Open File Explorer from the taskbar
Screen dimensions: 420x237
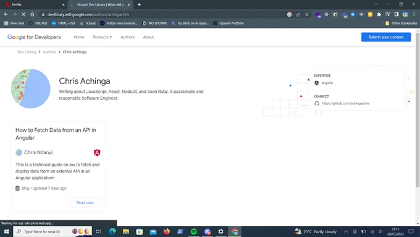point(126,231)
